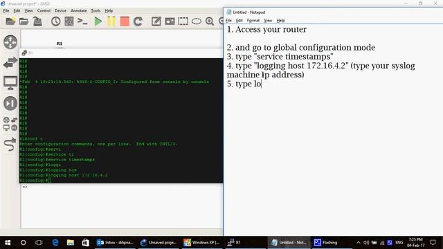Open the GNS3 Annotate menu
Viewport: 443px width, 249px height.
78,11
